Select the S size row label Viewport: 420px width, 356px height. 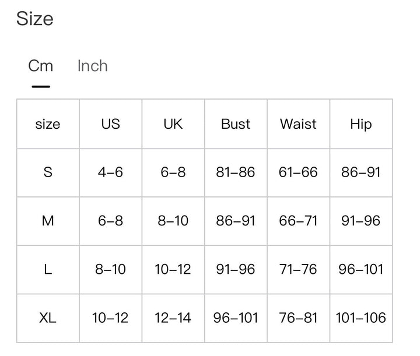coord(48,172)
